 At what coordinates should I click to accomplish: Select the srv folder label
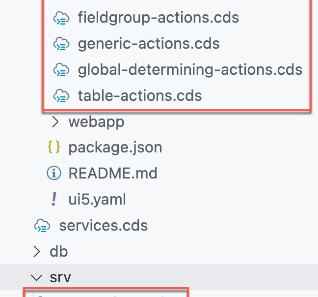(60, 277)
